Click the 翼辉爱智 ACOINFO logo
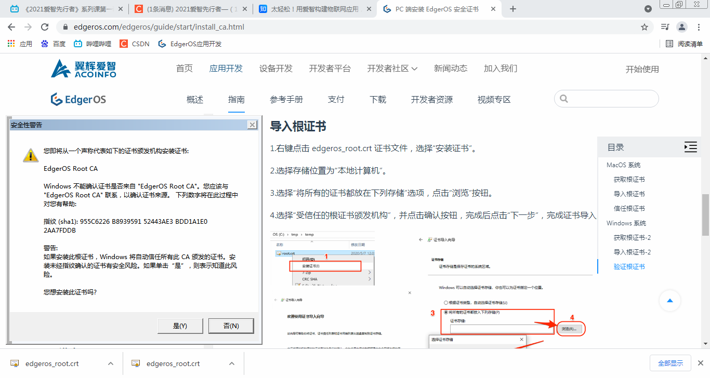710x378 pixels. [84, 69]
